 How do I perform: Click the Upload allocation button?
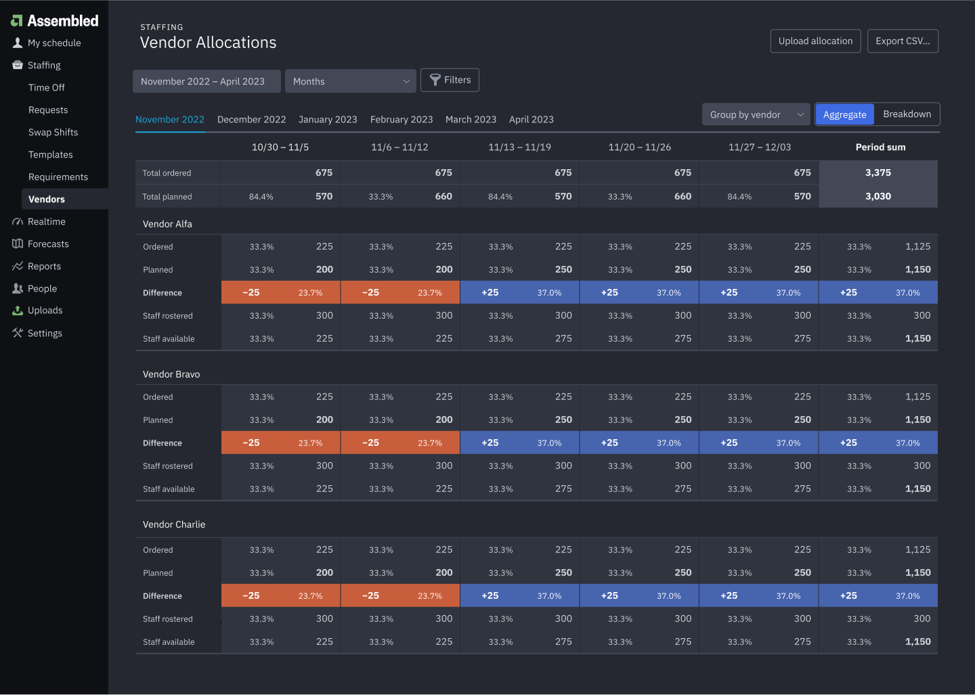point(815,41)
